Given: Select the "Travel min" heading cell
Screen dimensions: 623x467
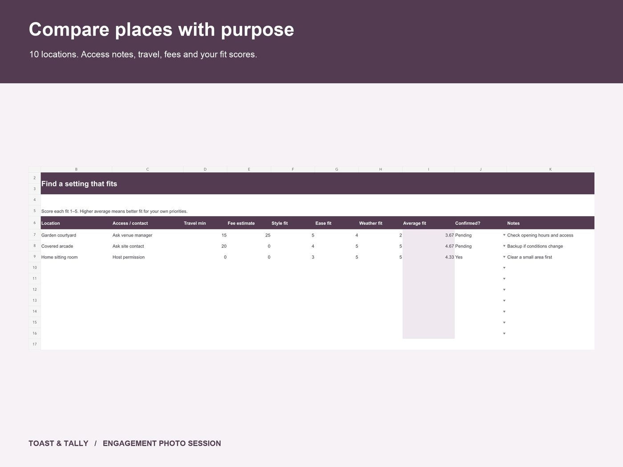Looking at the screenshot, I should tap(205, 223).
